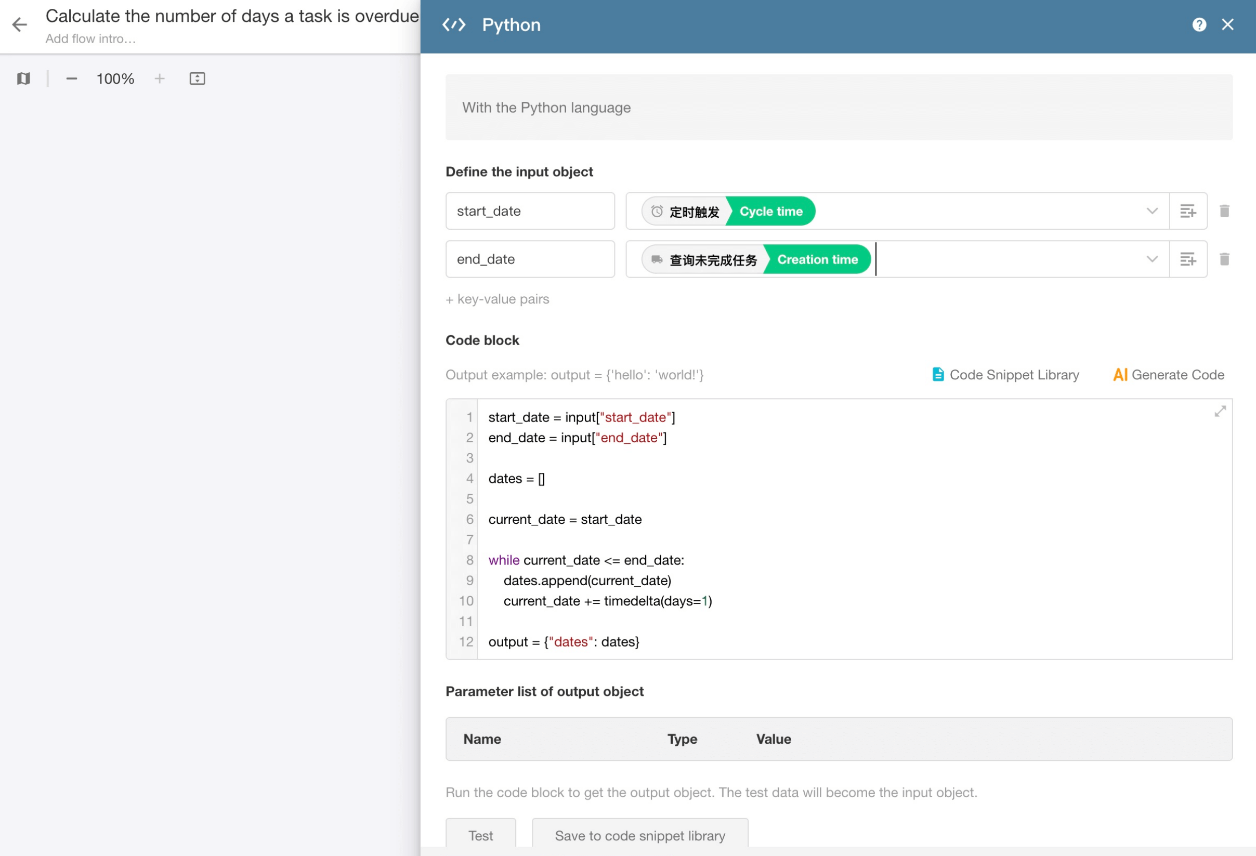The height and width of the screenshot is (856, 1256).
Task: Close the Python panel
Action: (x=1227, y=25)
